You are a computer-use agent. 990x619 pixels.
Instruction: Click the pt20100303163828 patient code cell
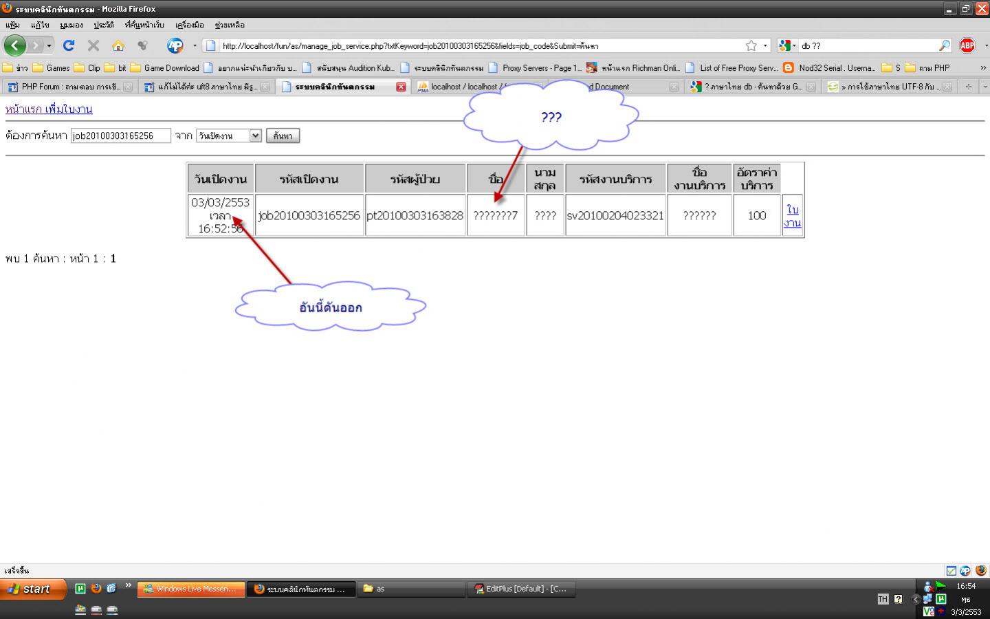point(415,215)
